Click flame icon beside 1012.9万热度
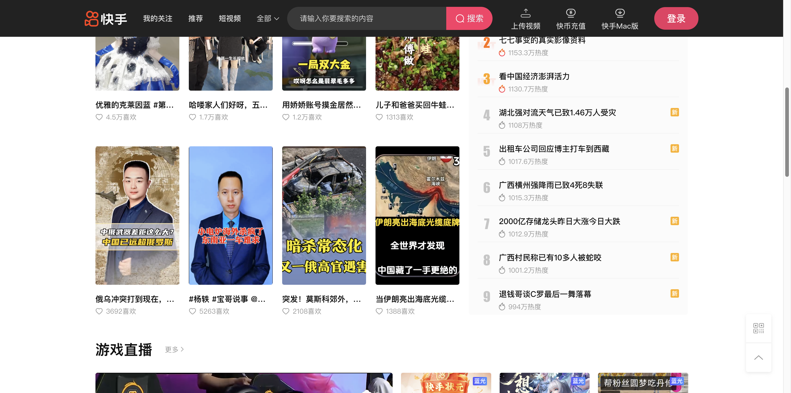This screenshot has height=393, width=791. (x=502, y=234)
